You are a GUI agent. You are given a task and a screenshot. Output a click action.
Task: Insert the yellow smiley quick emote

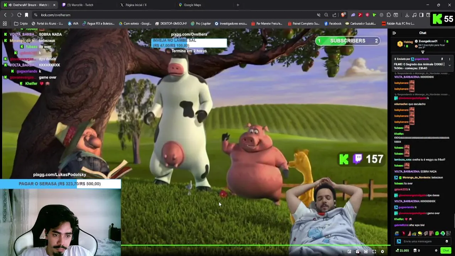click(420, 234)
